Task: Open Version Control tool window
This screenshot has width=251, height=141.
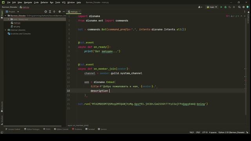Action: coord(13,129)
